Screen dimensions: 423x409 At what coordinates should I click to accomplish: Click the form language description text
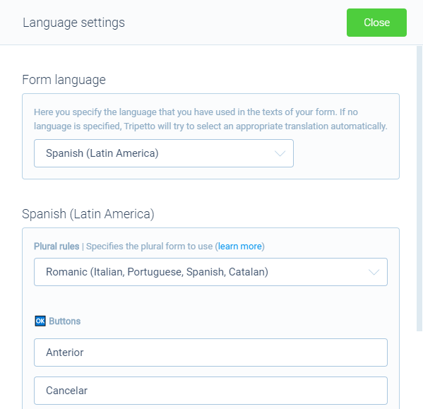point(210,119)
